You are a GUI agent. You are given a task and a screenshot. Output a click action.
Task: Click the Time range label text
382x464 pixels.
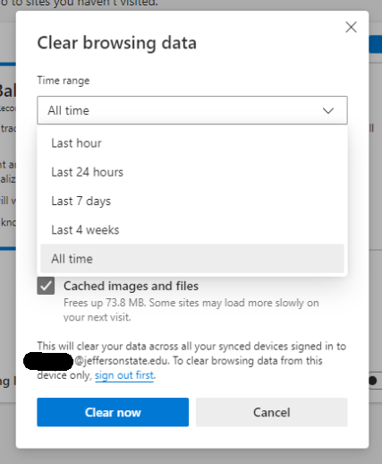click(x=64, y=81)
